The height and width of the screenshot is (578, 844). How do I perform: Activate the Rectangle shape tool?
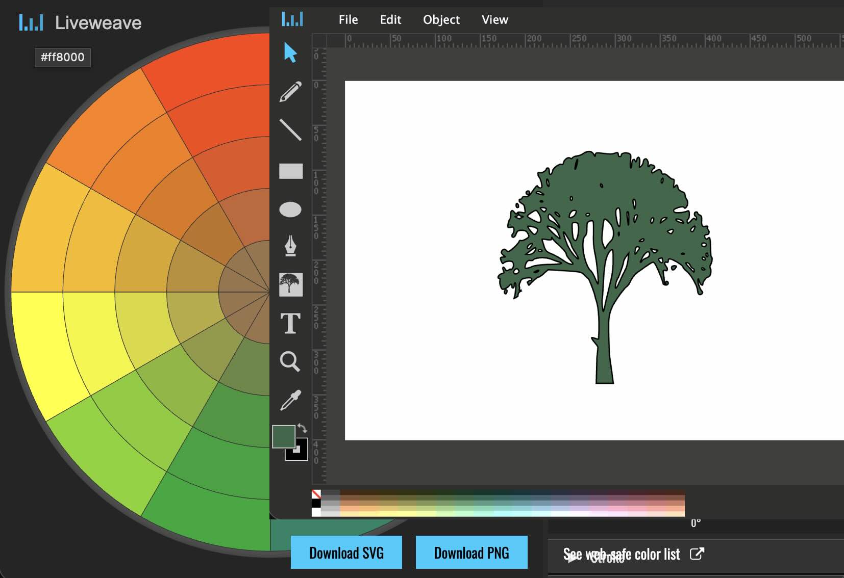[x=291, y=171]
